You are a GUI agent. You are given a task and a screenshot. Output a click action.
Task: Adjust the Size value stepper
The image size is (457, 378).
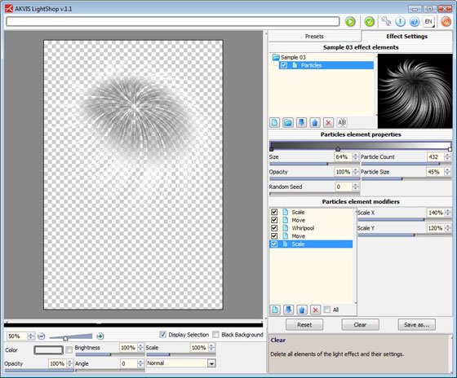pyautogui.click(x=355, y=157)
